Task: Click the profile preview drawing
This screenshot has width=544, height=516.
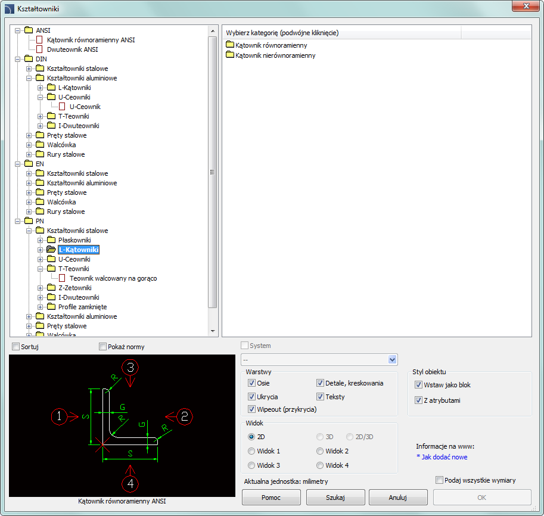Action: click(122, 425)
